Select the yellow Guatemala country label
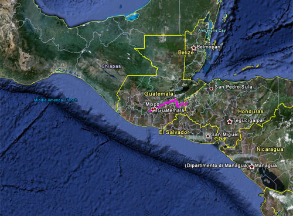Screen dimensions: 293x216 point(159,94)
